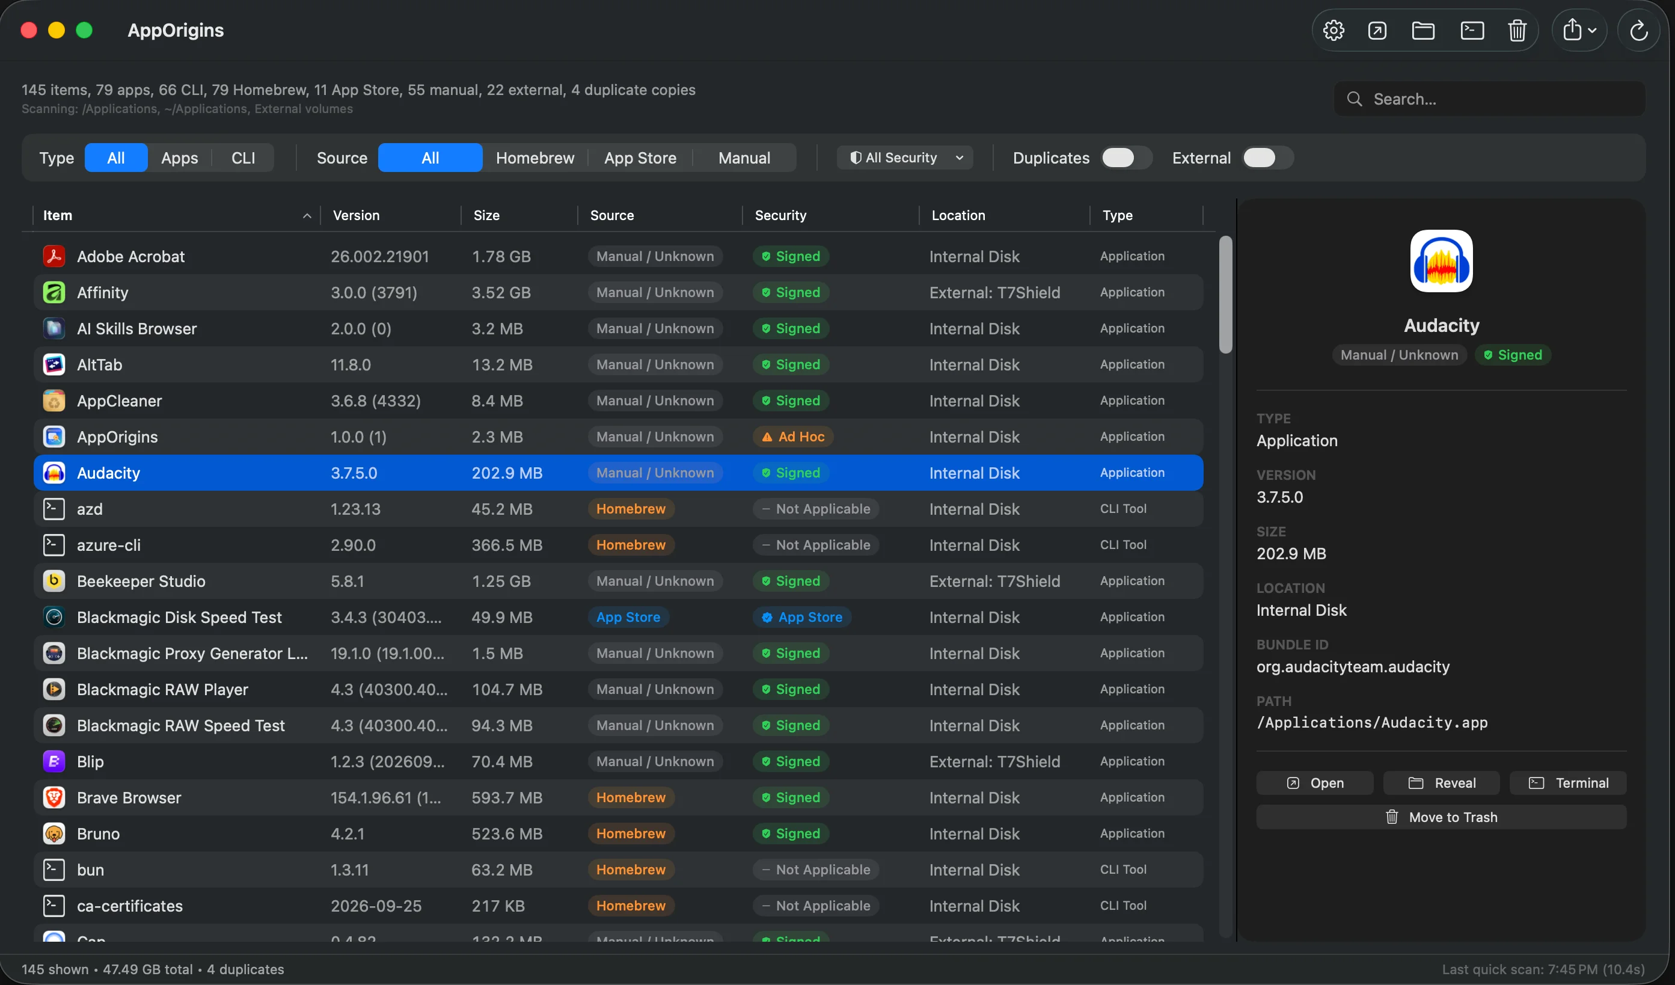The height and width of the screenshot is (985, 1675).
Task: Click the azd CLI terminal icon
Action: tap(54, 509)
